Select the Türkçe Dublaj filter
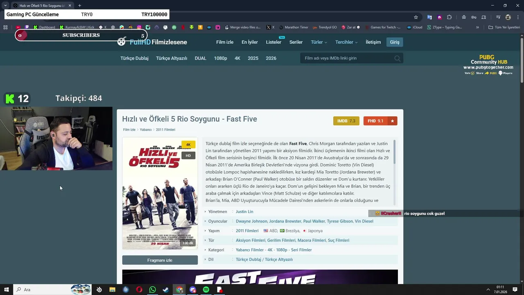Viewport: 524px width, 295px height. [134, 58]
